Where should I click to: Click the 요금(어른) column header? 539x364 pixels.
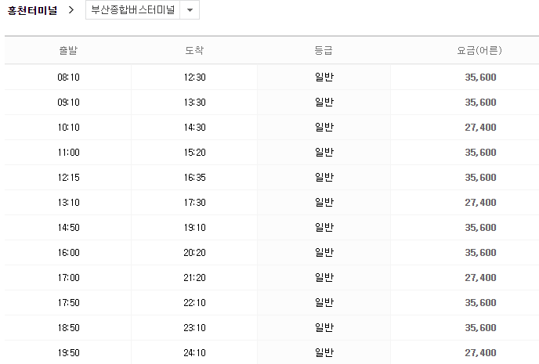coord(479,51)
